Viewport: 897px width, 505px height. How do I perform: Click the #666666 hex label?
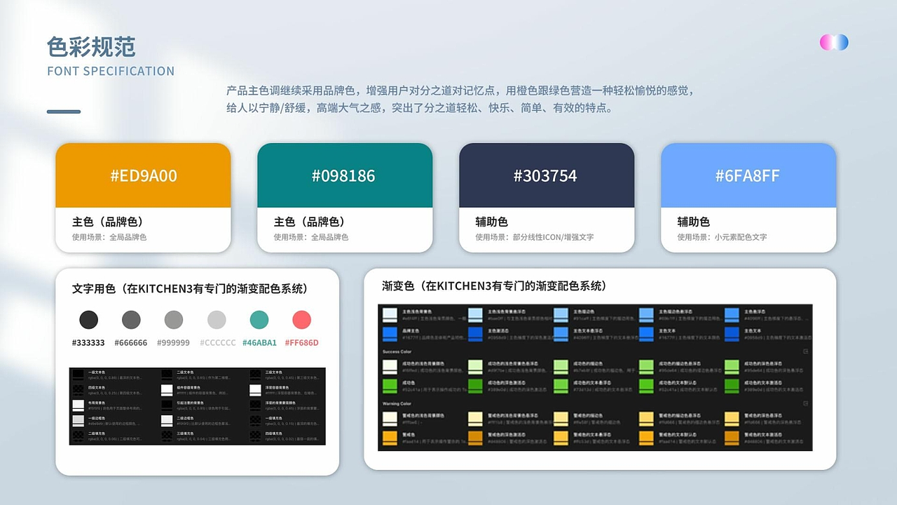pos(131,343)
